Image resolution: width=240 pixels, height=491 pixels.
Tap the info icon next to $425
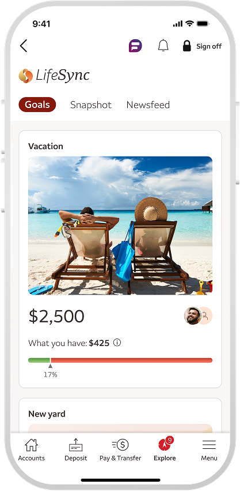pos(117,343)
